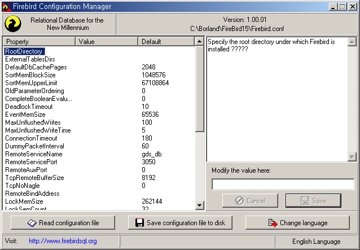The image size is (360, 250).
Task: Click the description pane scroll up arrow
Action: (x=352, y=42)
